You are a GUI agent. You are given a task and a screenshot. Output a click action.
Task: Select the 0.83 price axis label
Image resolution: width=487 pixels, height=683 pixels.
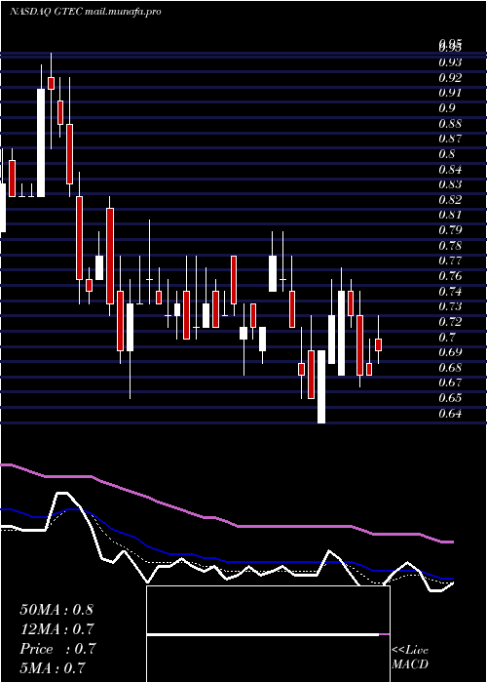coord(450,184)
